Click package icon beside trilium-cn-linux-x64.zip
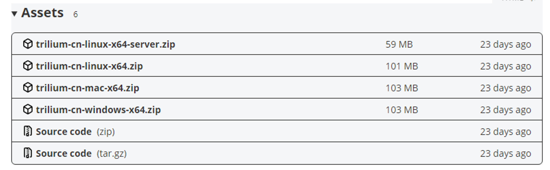The height and width of the screenshot is (170, 550). [x=28, y=66]
